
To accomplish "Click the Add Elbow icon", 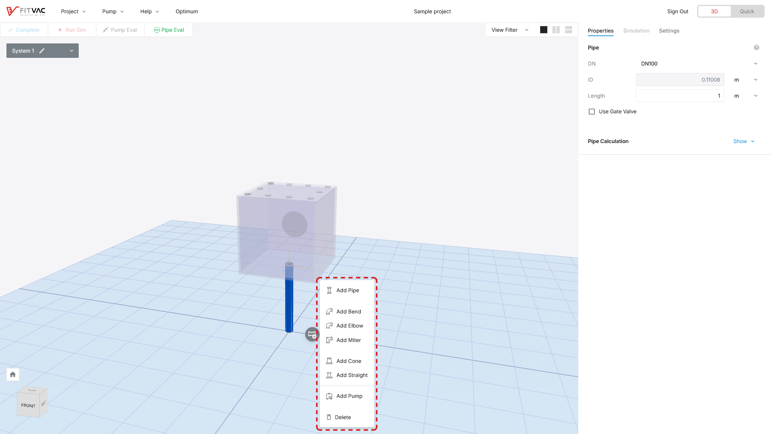I will tap(329, 325).
